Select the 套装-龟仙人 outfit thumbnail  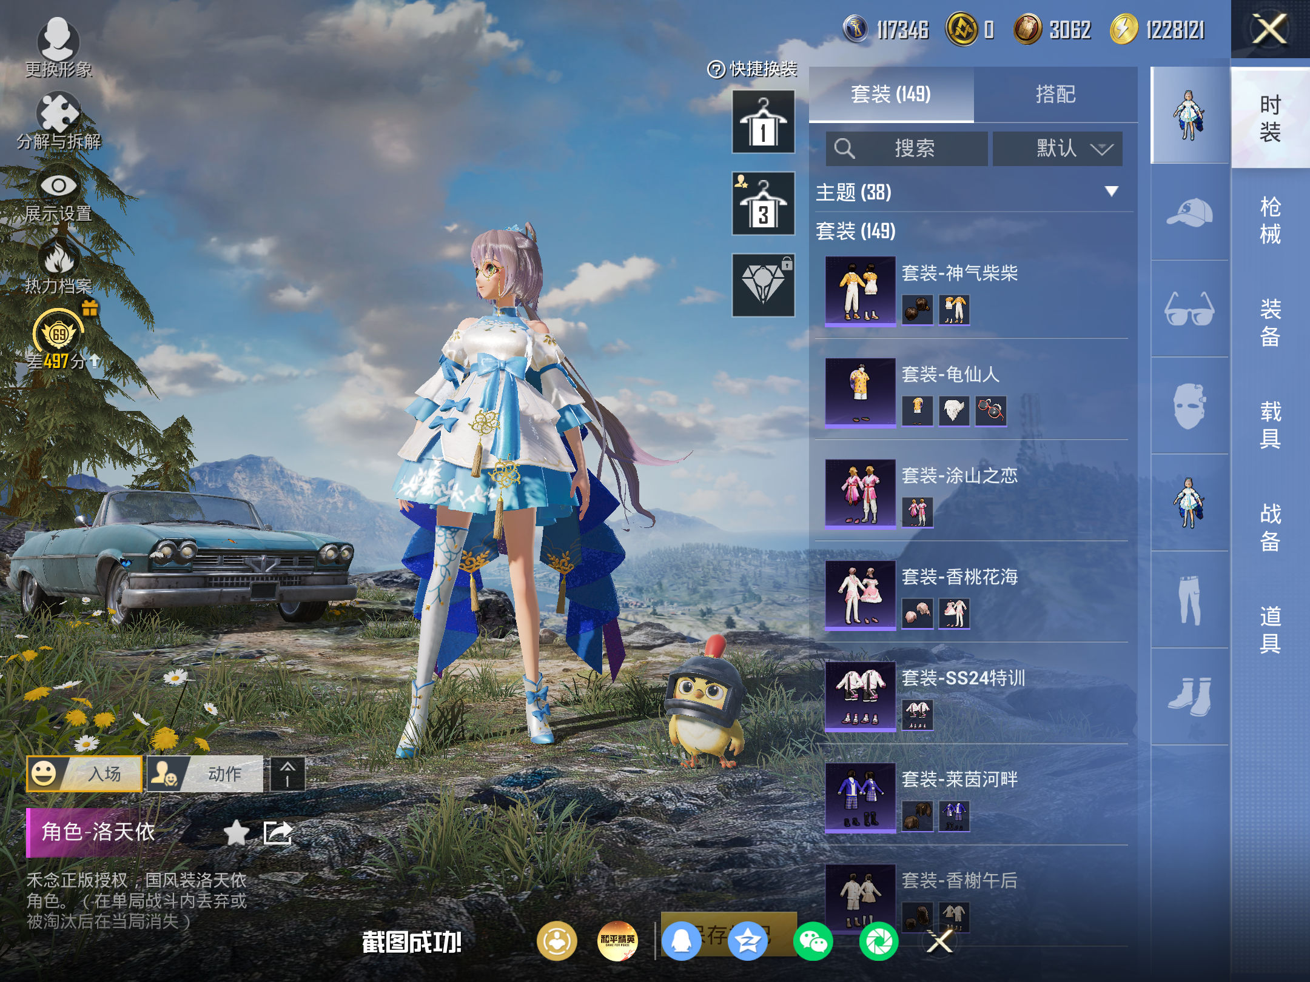coord(860,393)
